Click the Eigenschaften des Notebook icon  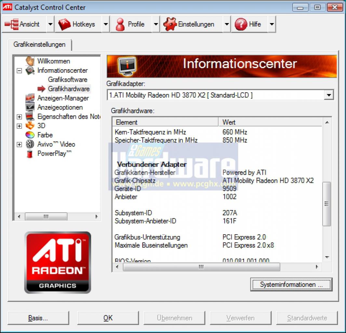(x=30, y=116)
